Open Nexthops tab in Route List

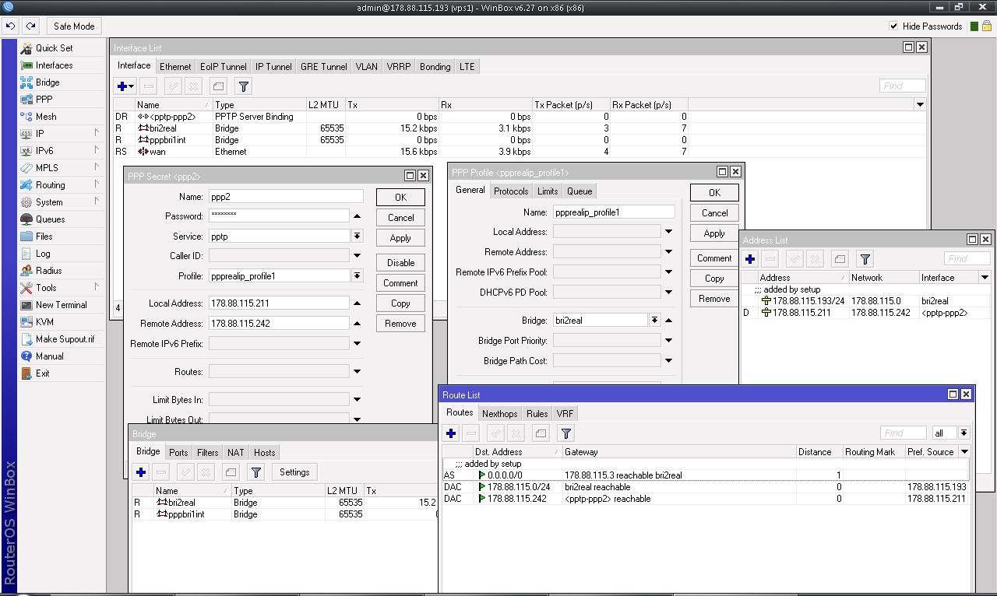[x=499, y=414]
